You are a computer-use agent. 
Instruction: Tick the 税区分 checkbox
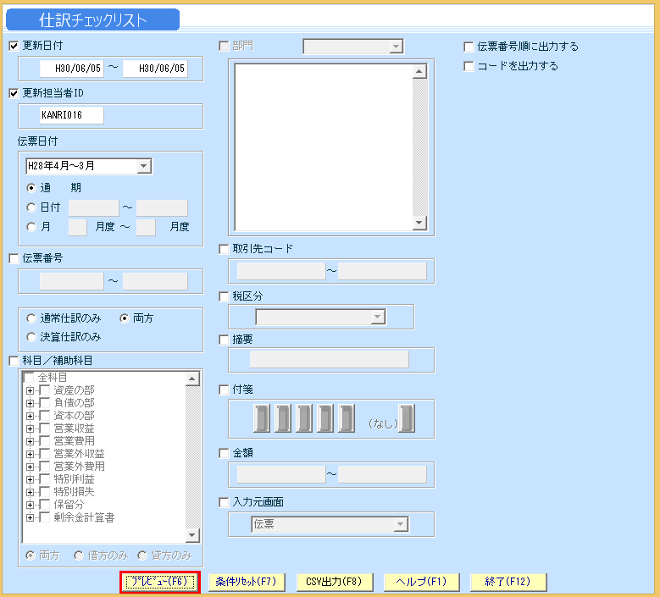pyautogui.click(x=224, y=297)
